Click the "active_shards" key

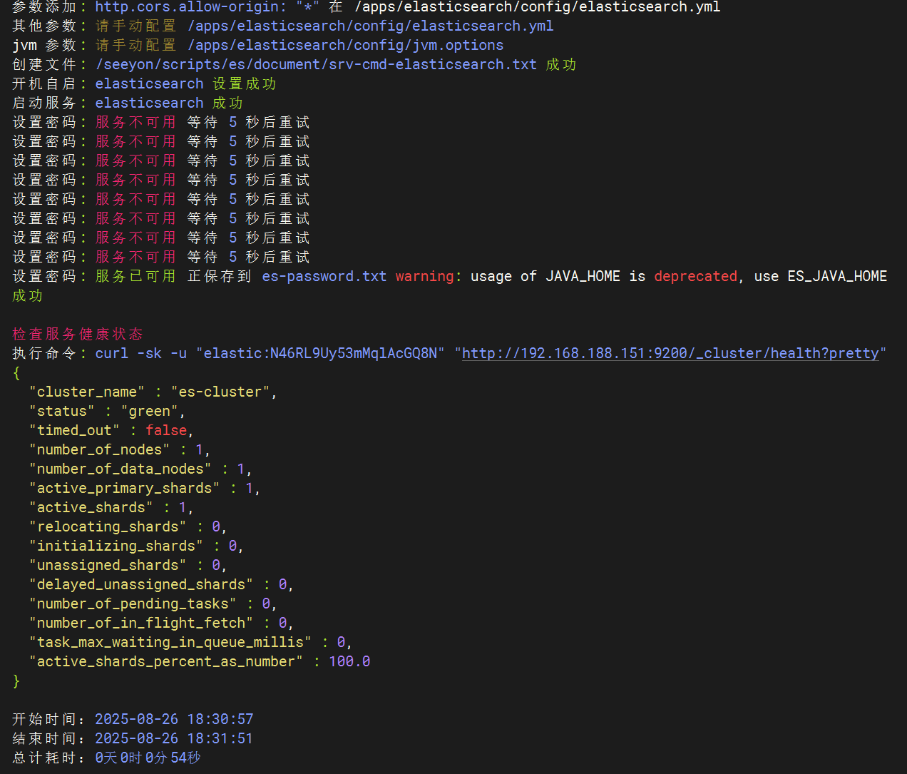pyautogui.click(x=91, y=507)
